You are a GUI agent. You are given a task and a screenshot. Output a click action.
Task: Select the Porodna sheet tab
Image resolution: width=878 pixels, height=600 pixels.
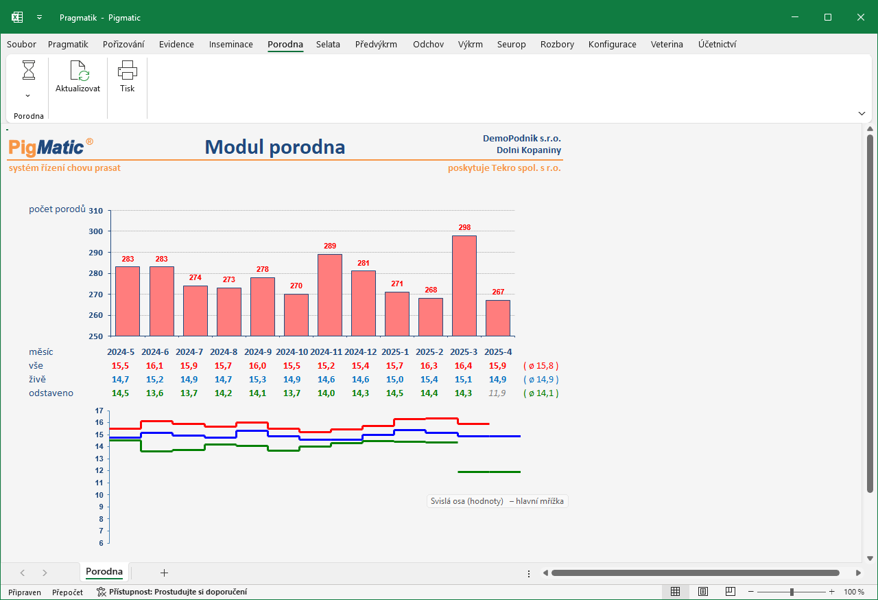[104, 572]
